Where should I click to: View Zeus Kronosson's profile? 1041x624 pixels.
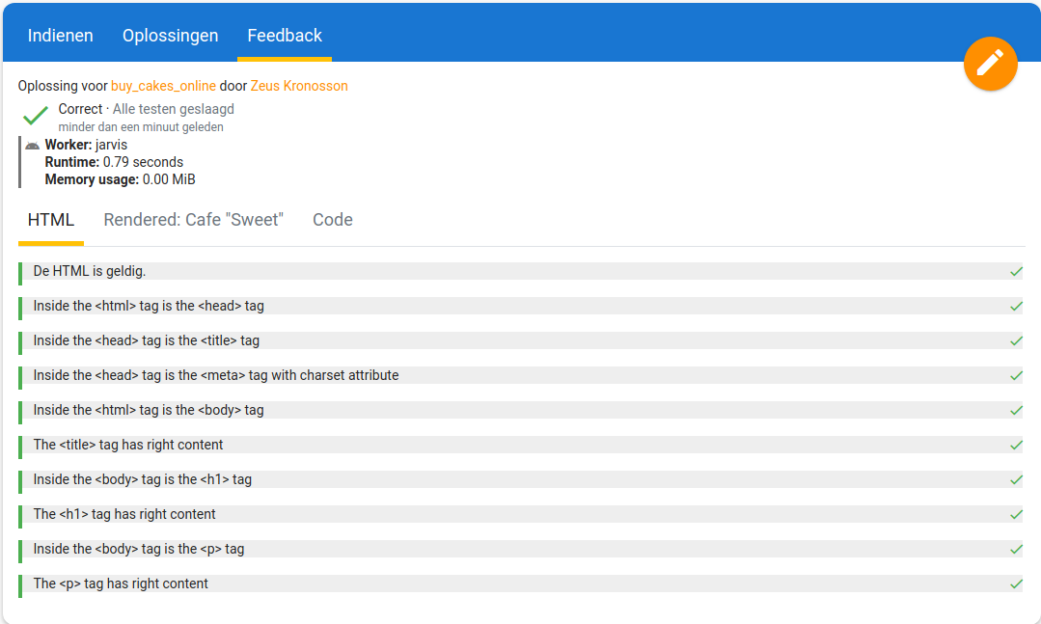coord(299,85)
